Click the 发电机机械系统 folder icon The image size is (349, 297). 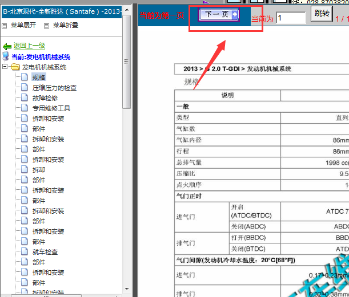15,67
